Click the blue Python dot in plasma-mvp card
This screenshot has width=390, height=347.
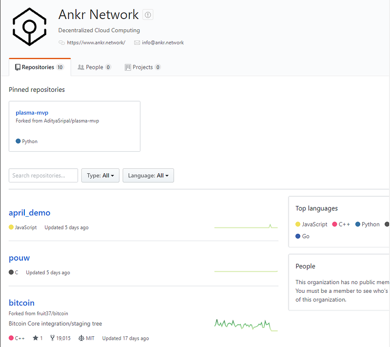coord(18,141)
